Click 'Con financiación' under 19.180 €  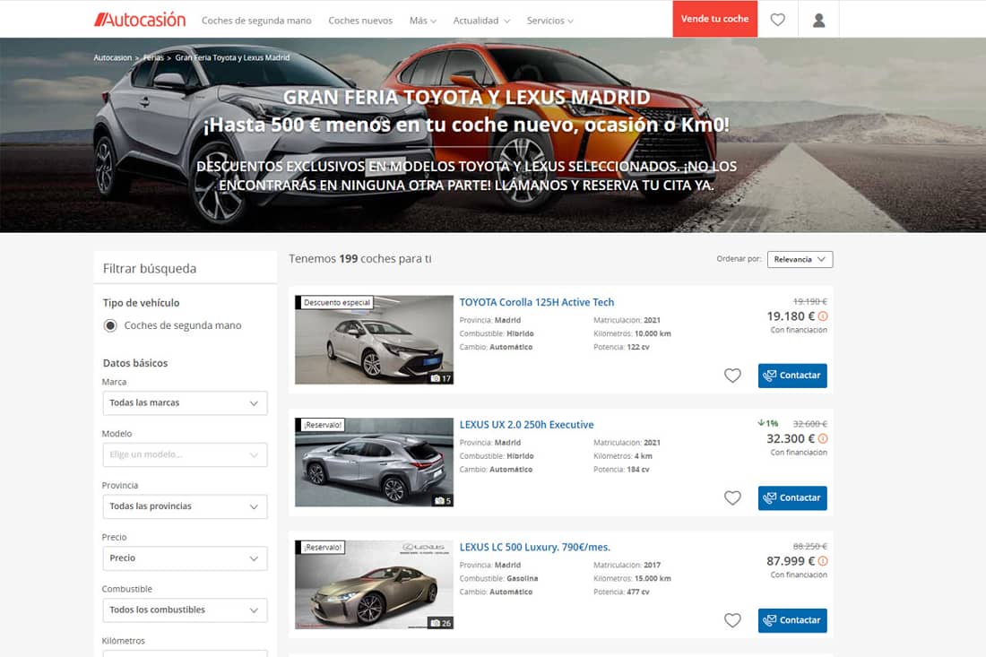click(x=799, y=330)
